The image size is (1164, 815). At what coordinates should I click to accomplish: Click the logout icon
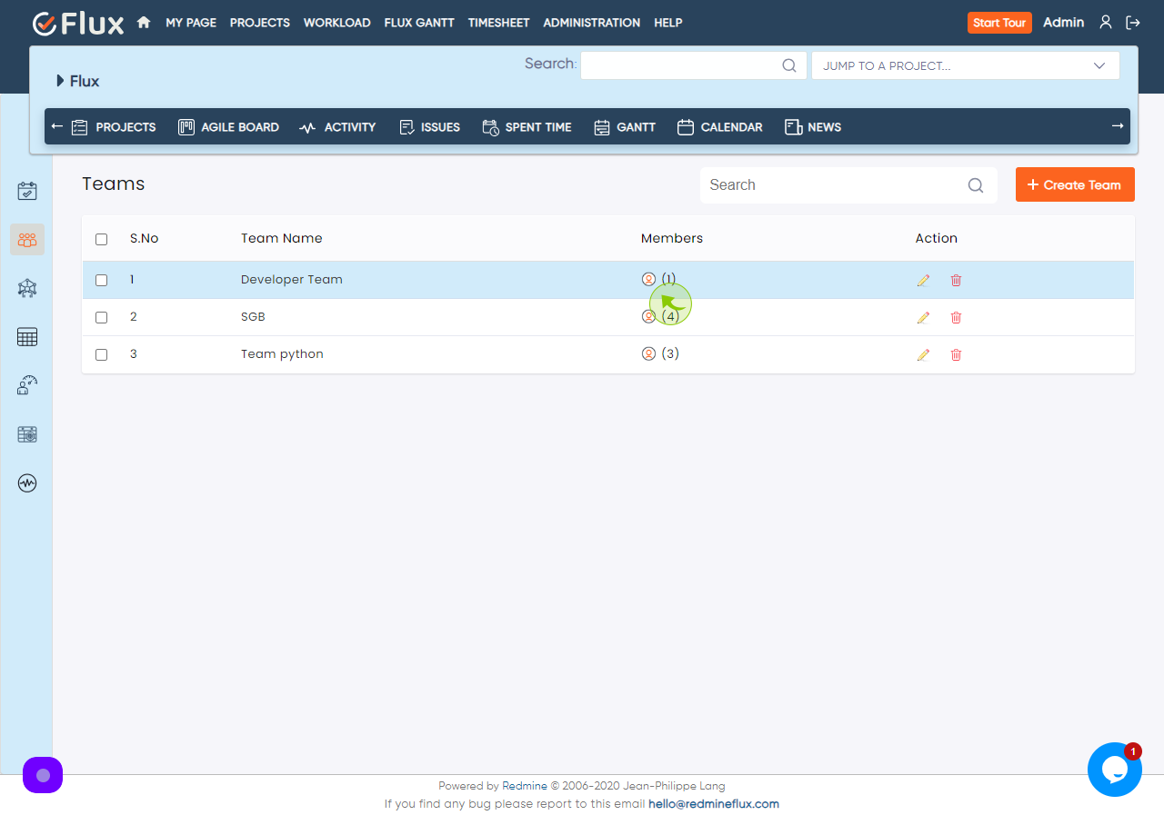click(1132, 23)
